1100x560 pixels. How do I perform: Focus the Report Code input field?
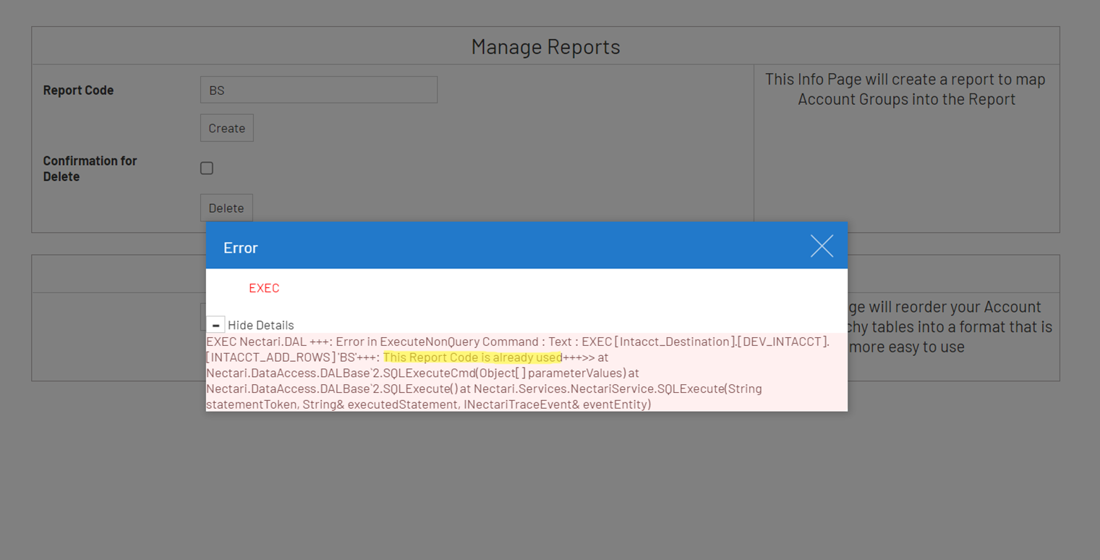(x=318, y=90)
